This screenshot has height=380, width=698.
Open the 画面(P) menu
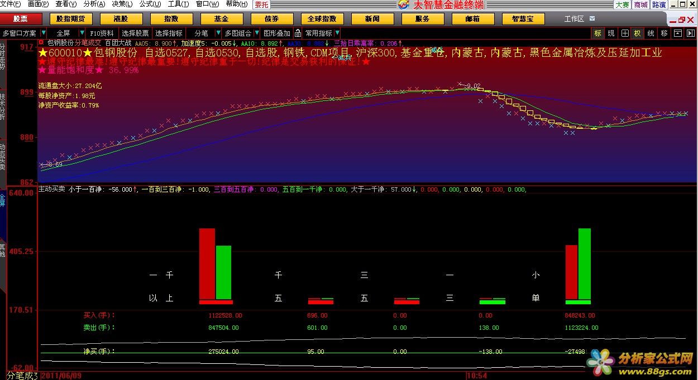(39, 4)
